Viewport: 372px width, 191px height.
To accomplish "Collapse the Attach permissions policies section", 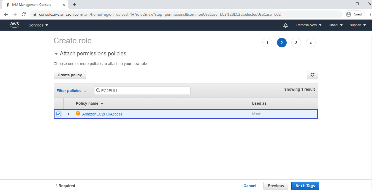I will pyautogui.click(x=56, y=54).
